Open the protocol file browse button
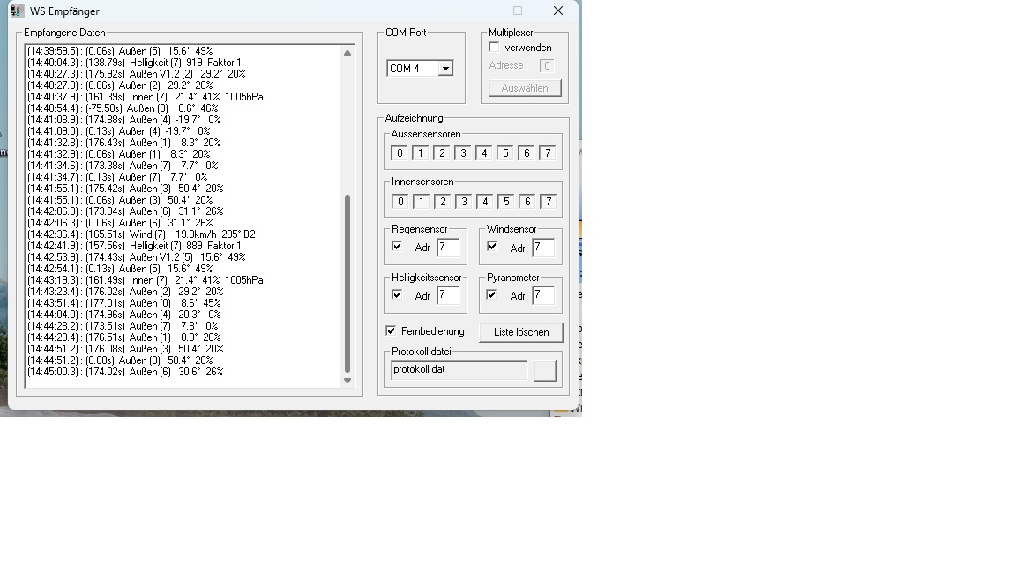Image resolution: width=1016 pixels, height=571 pixels. 544,372
